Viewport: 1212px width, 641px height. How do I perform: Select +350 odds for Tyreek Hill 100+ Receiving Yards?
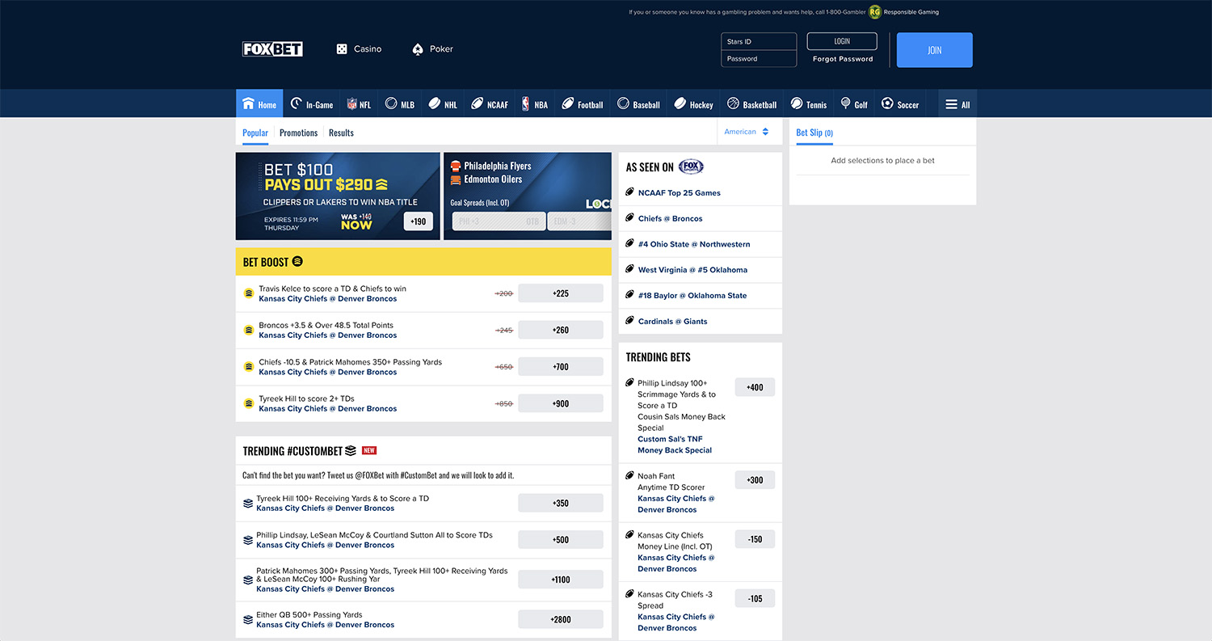pos(561,503)
